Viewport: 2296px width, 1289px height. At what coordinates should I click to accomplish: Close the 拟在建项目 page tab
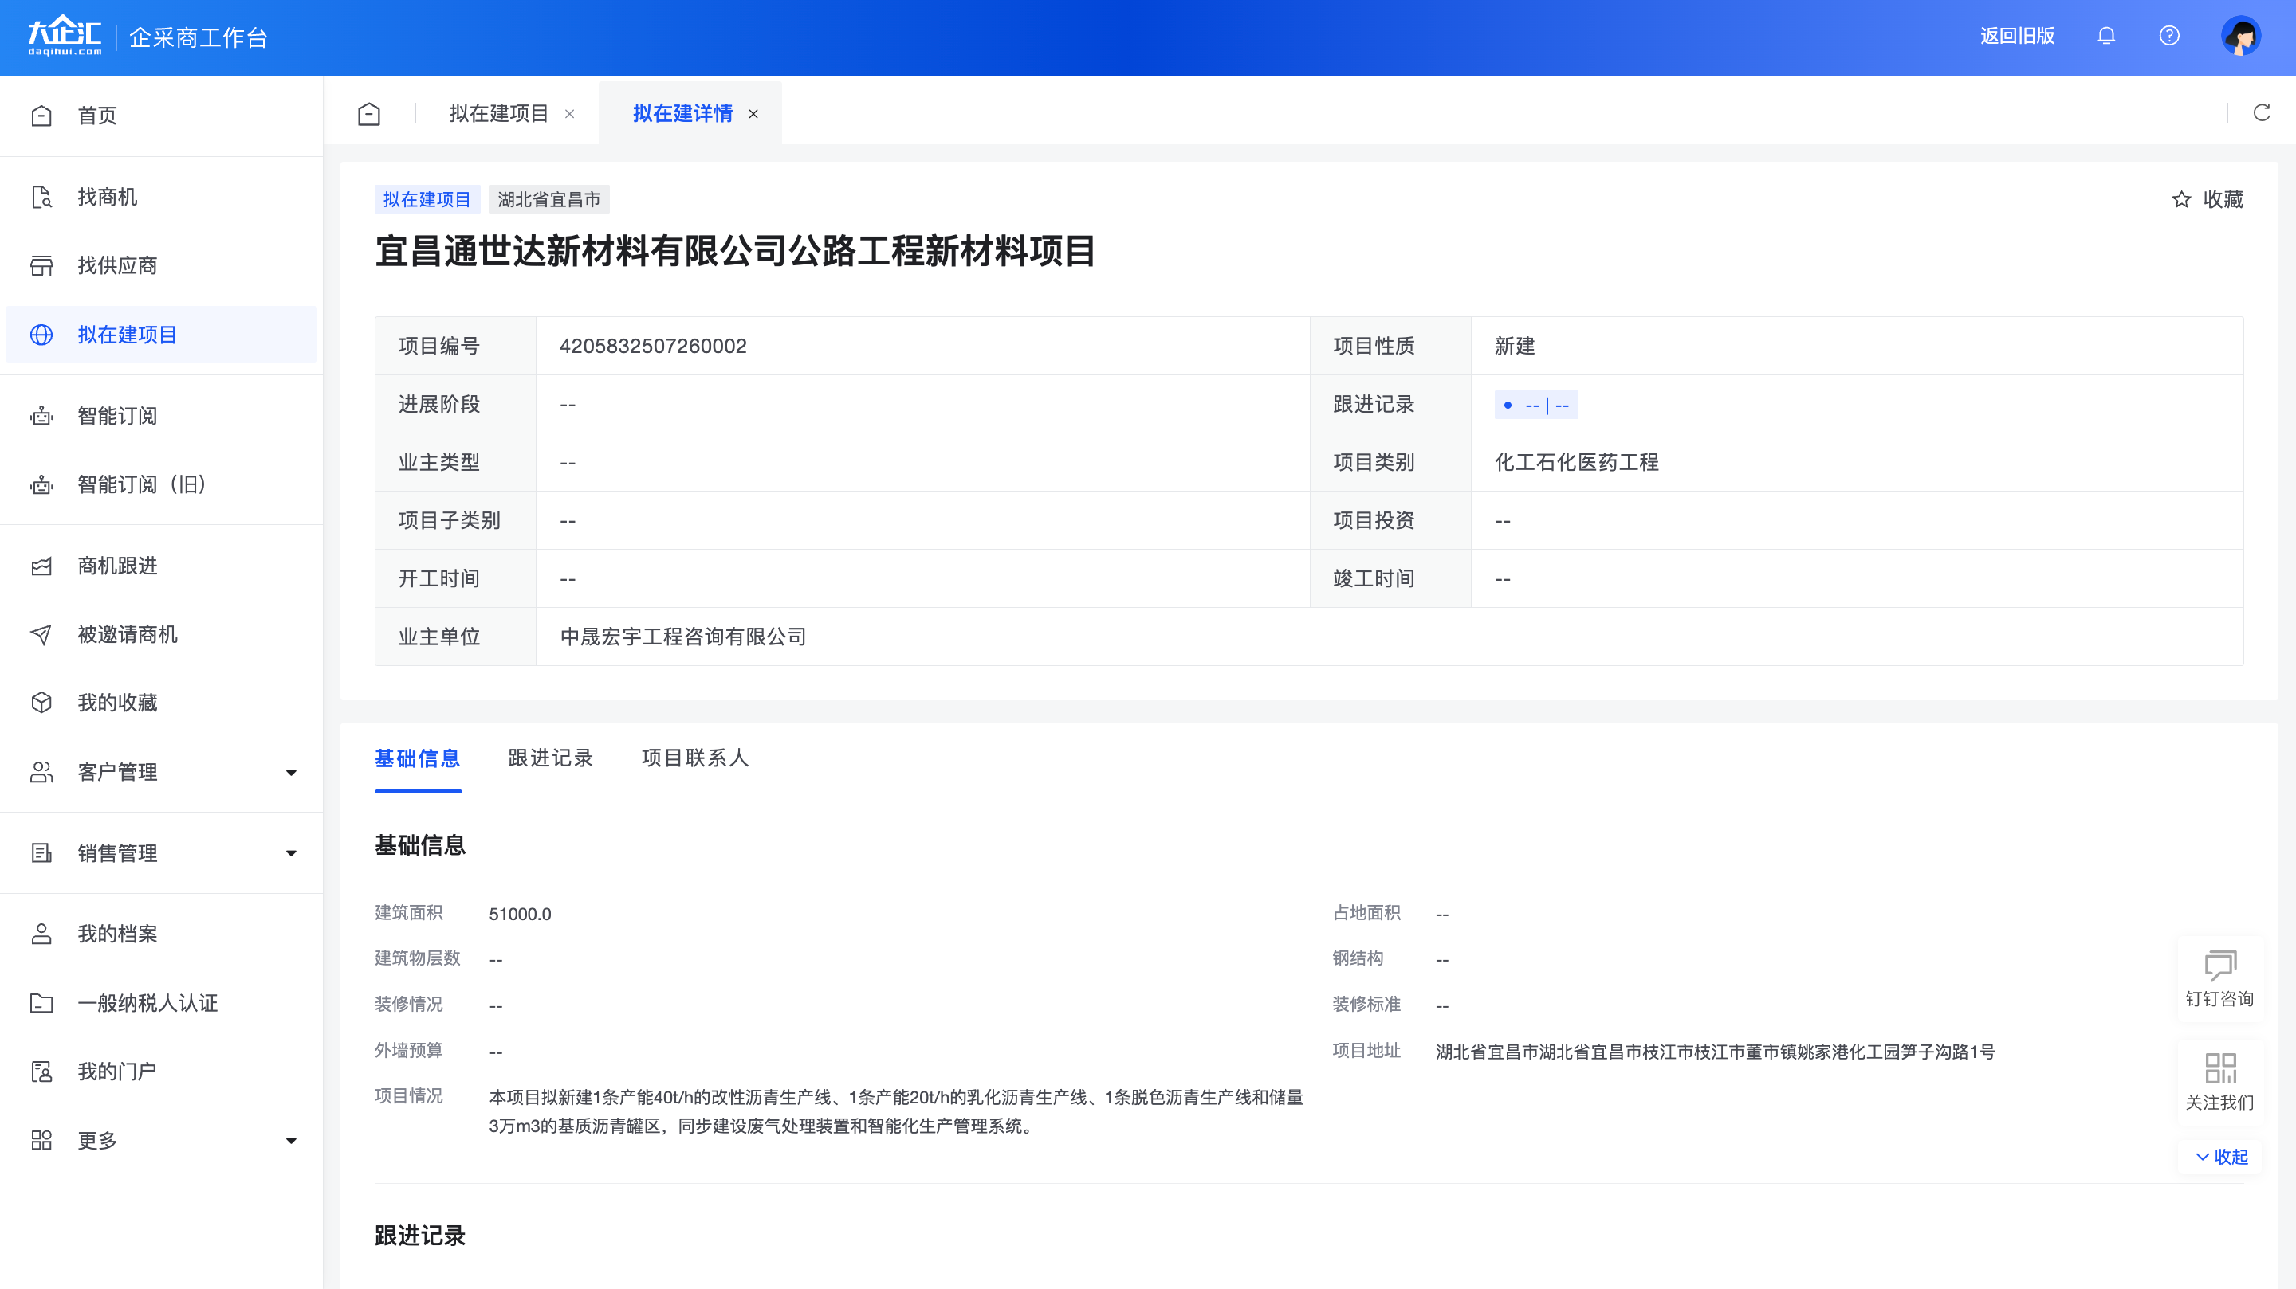pos(569,114)
